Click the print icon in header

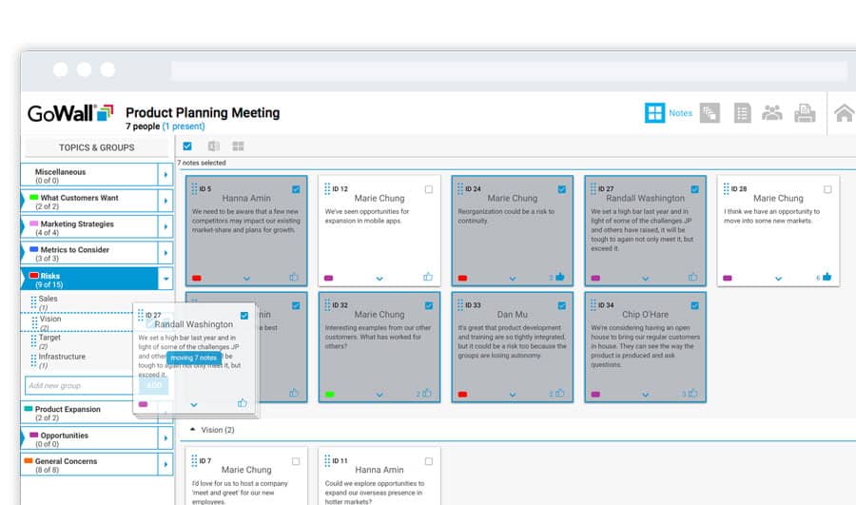[805, 113]
